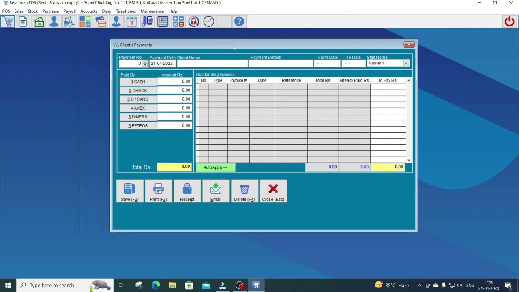Click the Reference column header
The width and height of the screenshot is (519, 292).
point(291,80)
